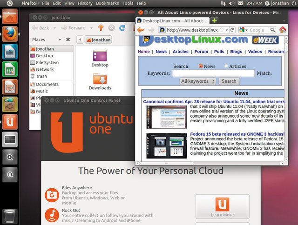
Task: Open the Back history dropdown arrow
Action: click(x=54, y=28)
